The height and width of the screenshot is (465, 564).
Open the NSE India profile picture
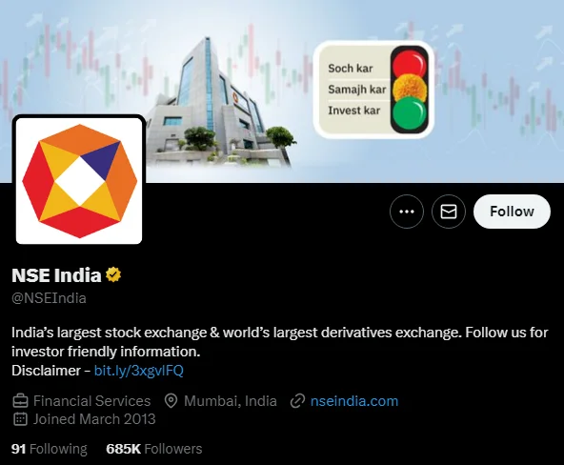click(x=79, y=181)
